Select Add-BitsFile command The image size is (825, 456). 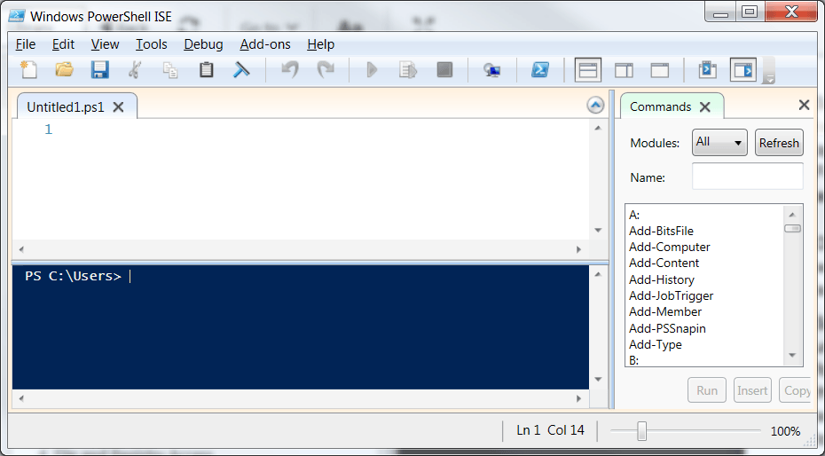coord(661,231)
